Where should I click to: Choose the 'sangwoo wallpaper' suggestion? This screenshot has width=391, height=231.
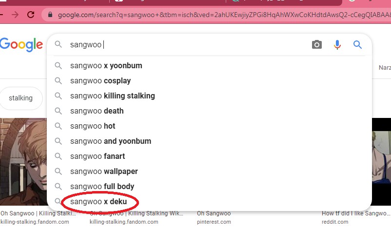(x=104, y=172)
